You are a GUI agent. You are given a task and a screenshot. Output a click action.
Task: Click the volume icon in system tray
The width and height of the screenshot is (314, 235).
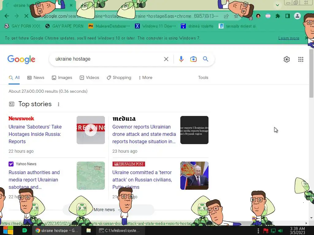(280, 231)
